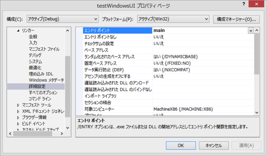The width and height of the screenshot is (267, 156).
Task: Select コマンド ライン tree item
Action: tap(40, 99)
